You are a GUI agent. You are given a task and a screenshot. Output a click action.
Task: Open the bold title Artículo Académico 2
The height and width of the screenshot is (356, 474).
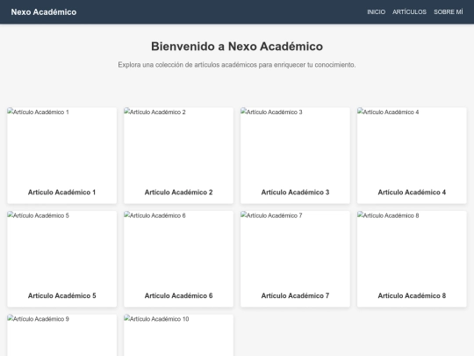pyautogui.click(x=179, y=193)
